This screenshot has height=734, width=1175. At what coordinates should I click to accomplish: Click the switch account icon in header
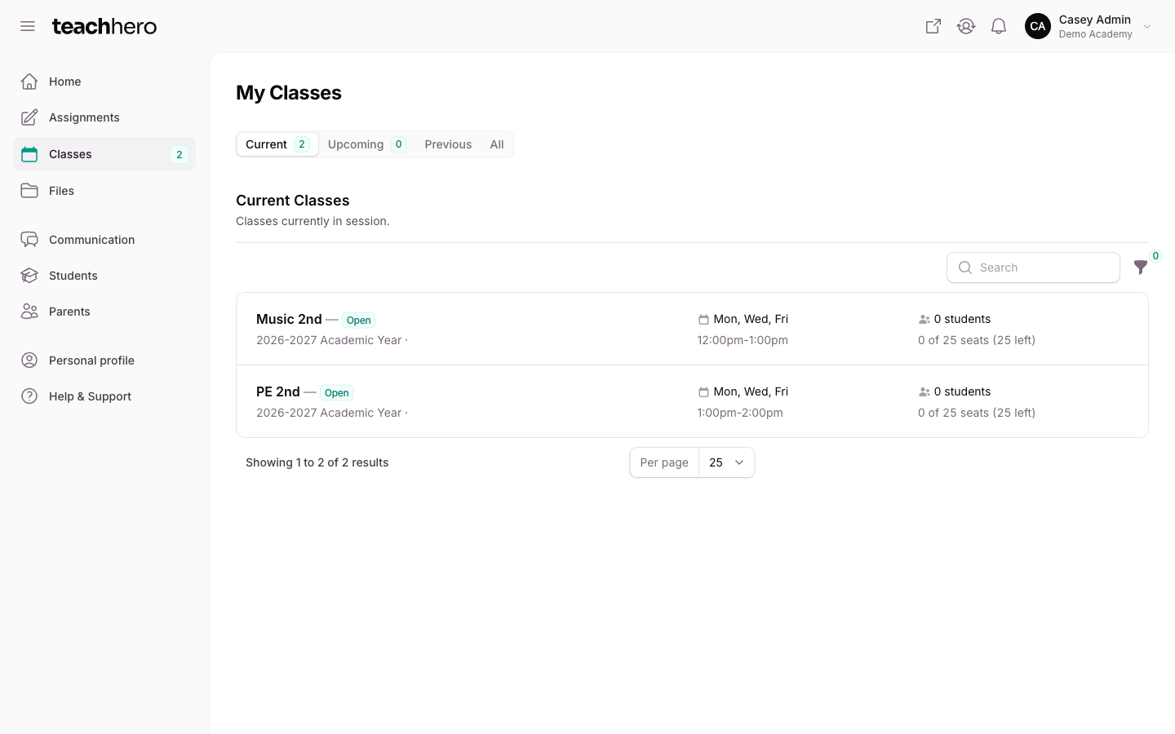pos(966,26)
